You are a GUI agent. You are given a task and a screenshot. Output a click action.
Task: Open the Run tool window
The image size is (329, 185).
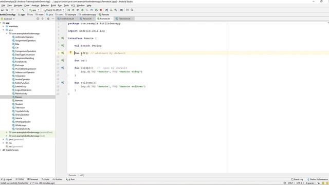pyautogui.click(x=70, y=179)
